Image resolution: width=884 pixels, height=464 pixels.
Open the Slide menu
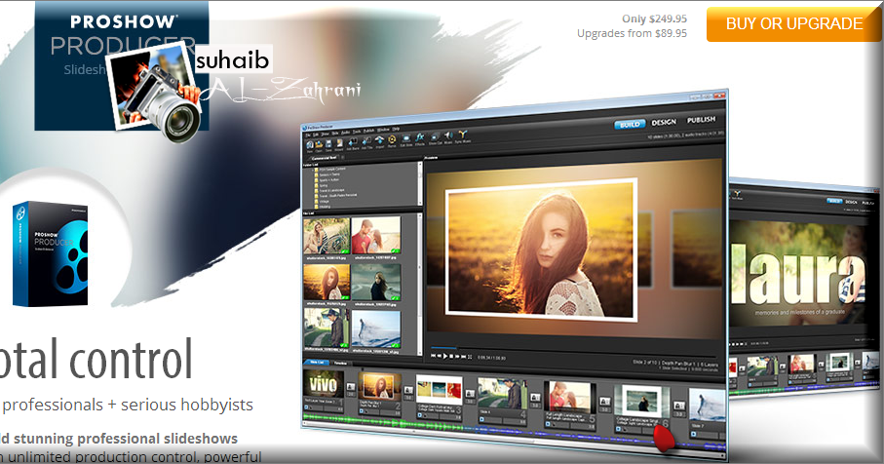[x=335, y=133]
